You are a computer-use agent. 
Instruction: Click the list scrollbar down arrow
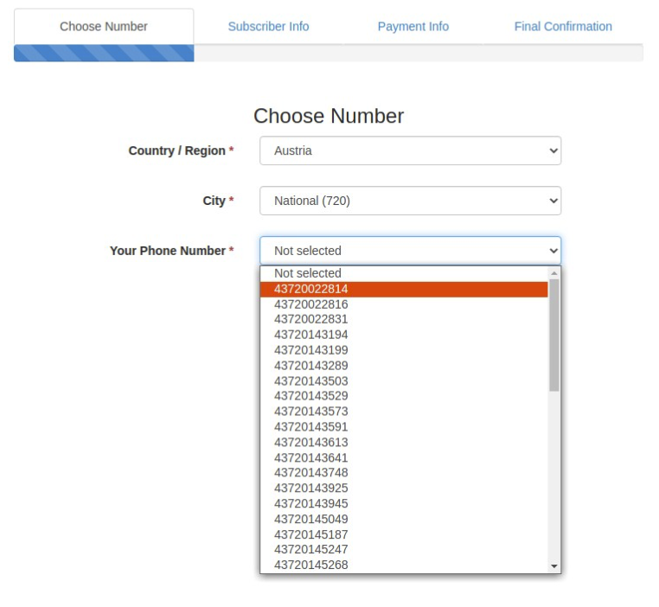[554, 566]
